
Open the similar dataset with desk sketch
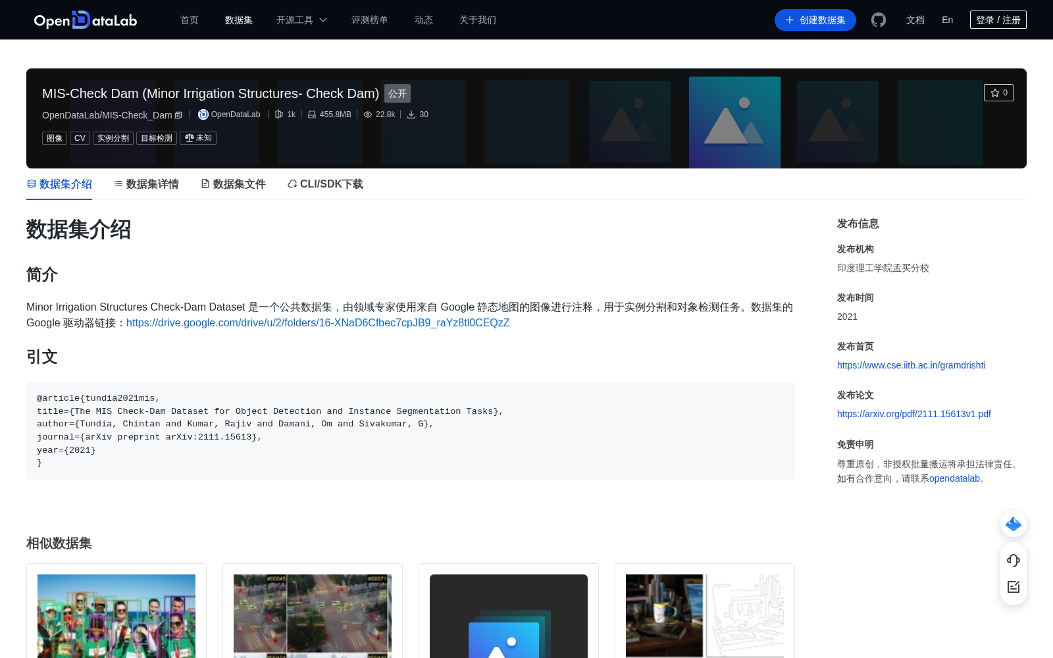[x=705, y=611]
